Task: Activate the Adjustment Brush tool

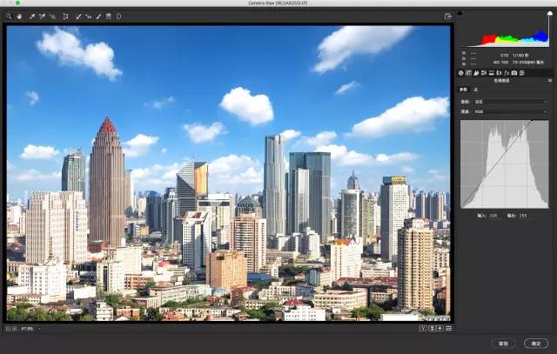Action: pyautogui.click(x=98, y=16)
